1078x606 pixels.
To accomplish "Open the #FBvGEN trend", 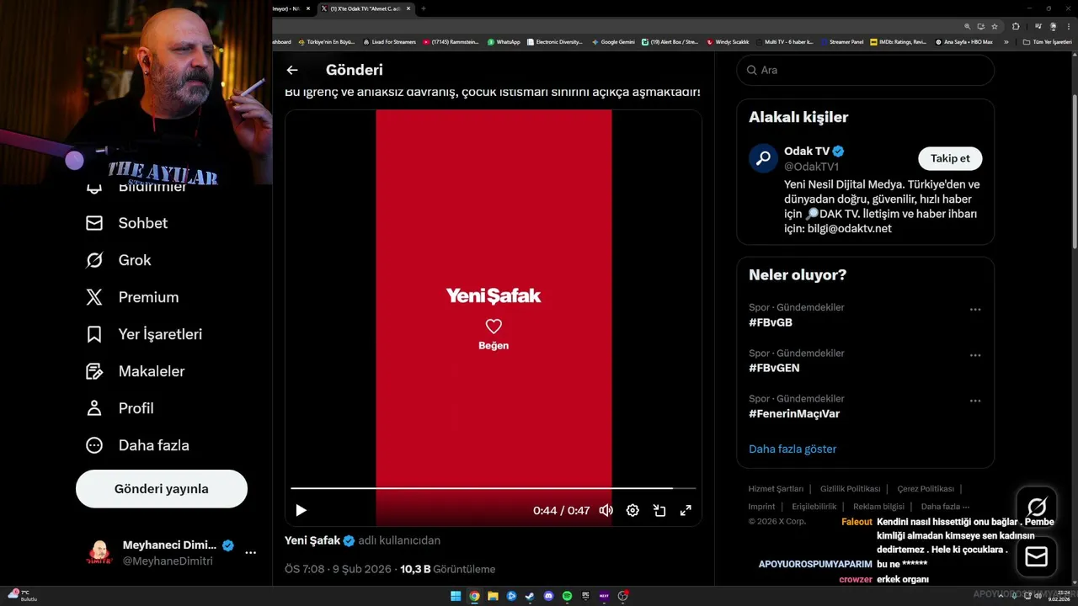I will pos(774,368).
